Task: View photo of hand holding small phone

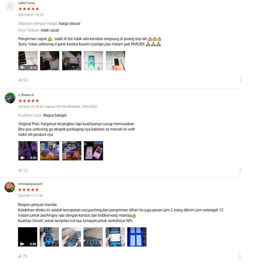Action: point(115,61)
